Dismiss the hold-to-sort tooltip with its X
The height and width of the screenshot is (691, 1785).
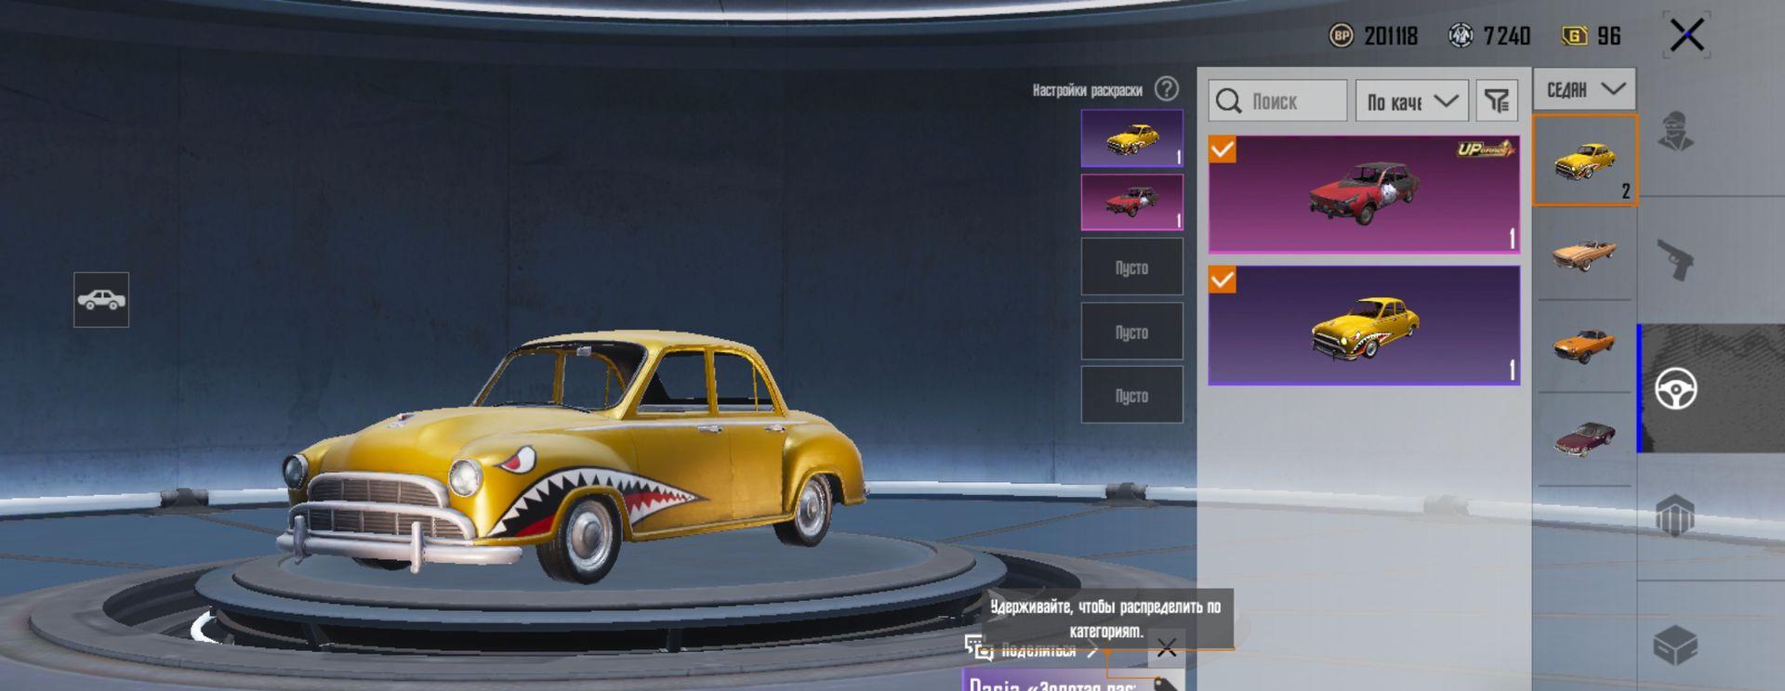[1167, 647]
